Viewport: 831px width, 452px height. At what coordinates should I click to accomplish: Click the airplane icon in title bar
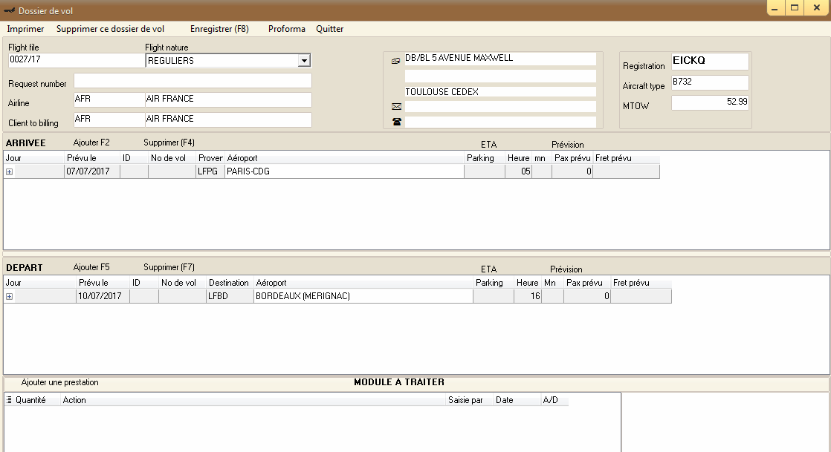click(9, 10)
